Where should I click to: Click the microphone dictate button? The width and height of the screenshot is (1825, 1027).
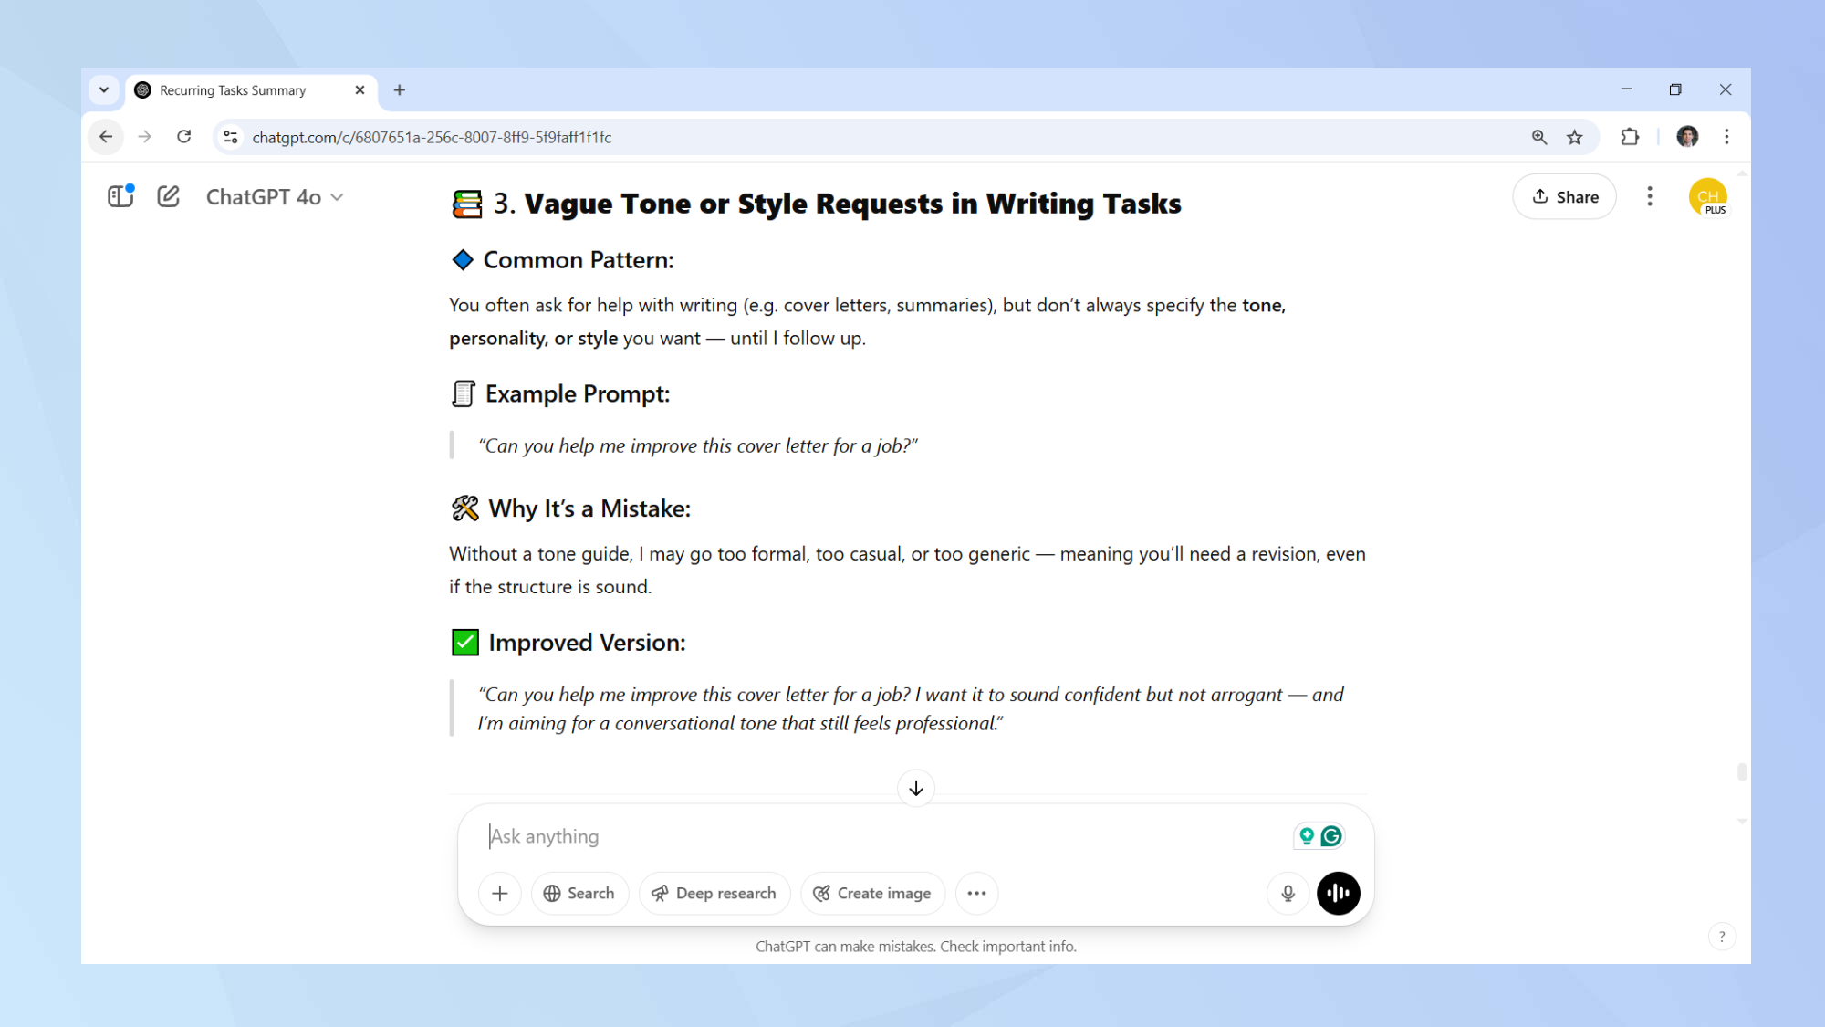point(1288,893)
